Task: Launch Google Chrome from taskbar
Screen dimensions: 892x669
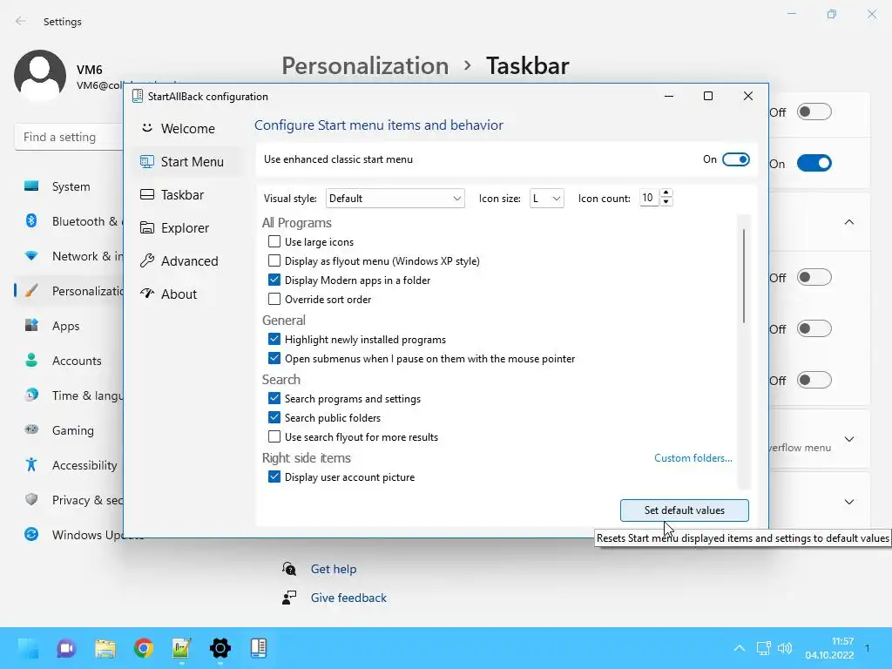Action: click(x=144, y=648)
